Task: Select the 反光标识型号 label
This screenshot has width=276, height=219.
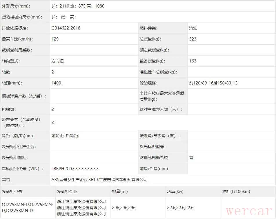Action: point(152,147)
